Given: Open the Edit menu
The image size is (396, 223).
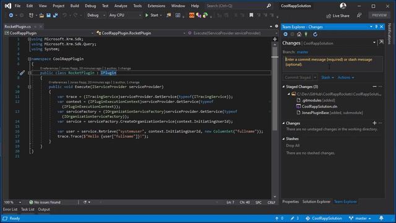Looking at the screenshot, I should click(30, 6).
